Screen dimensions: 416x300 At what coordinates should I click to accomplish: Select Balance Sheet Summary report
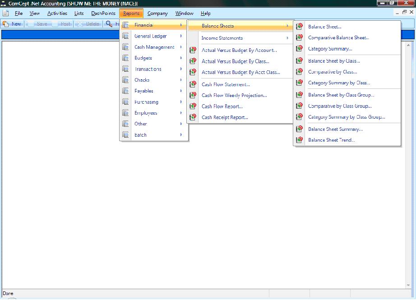click(x=335, y=129)
